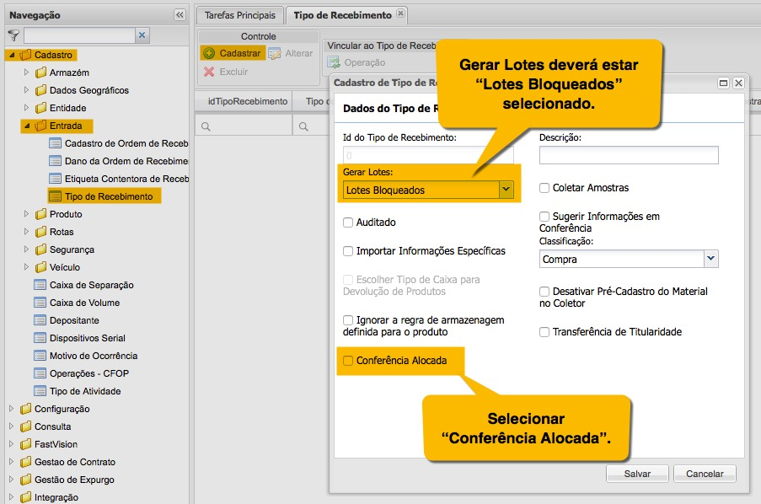Viewport: 761px width, 504px height.
Task: Maximize the Cadastro de Tipo dialog
Action: (x=723, y=83)
